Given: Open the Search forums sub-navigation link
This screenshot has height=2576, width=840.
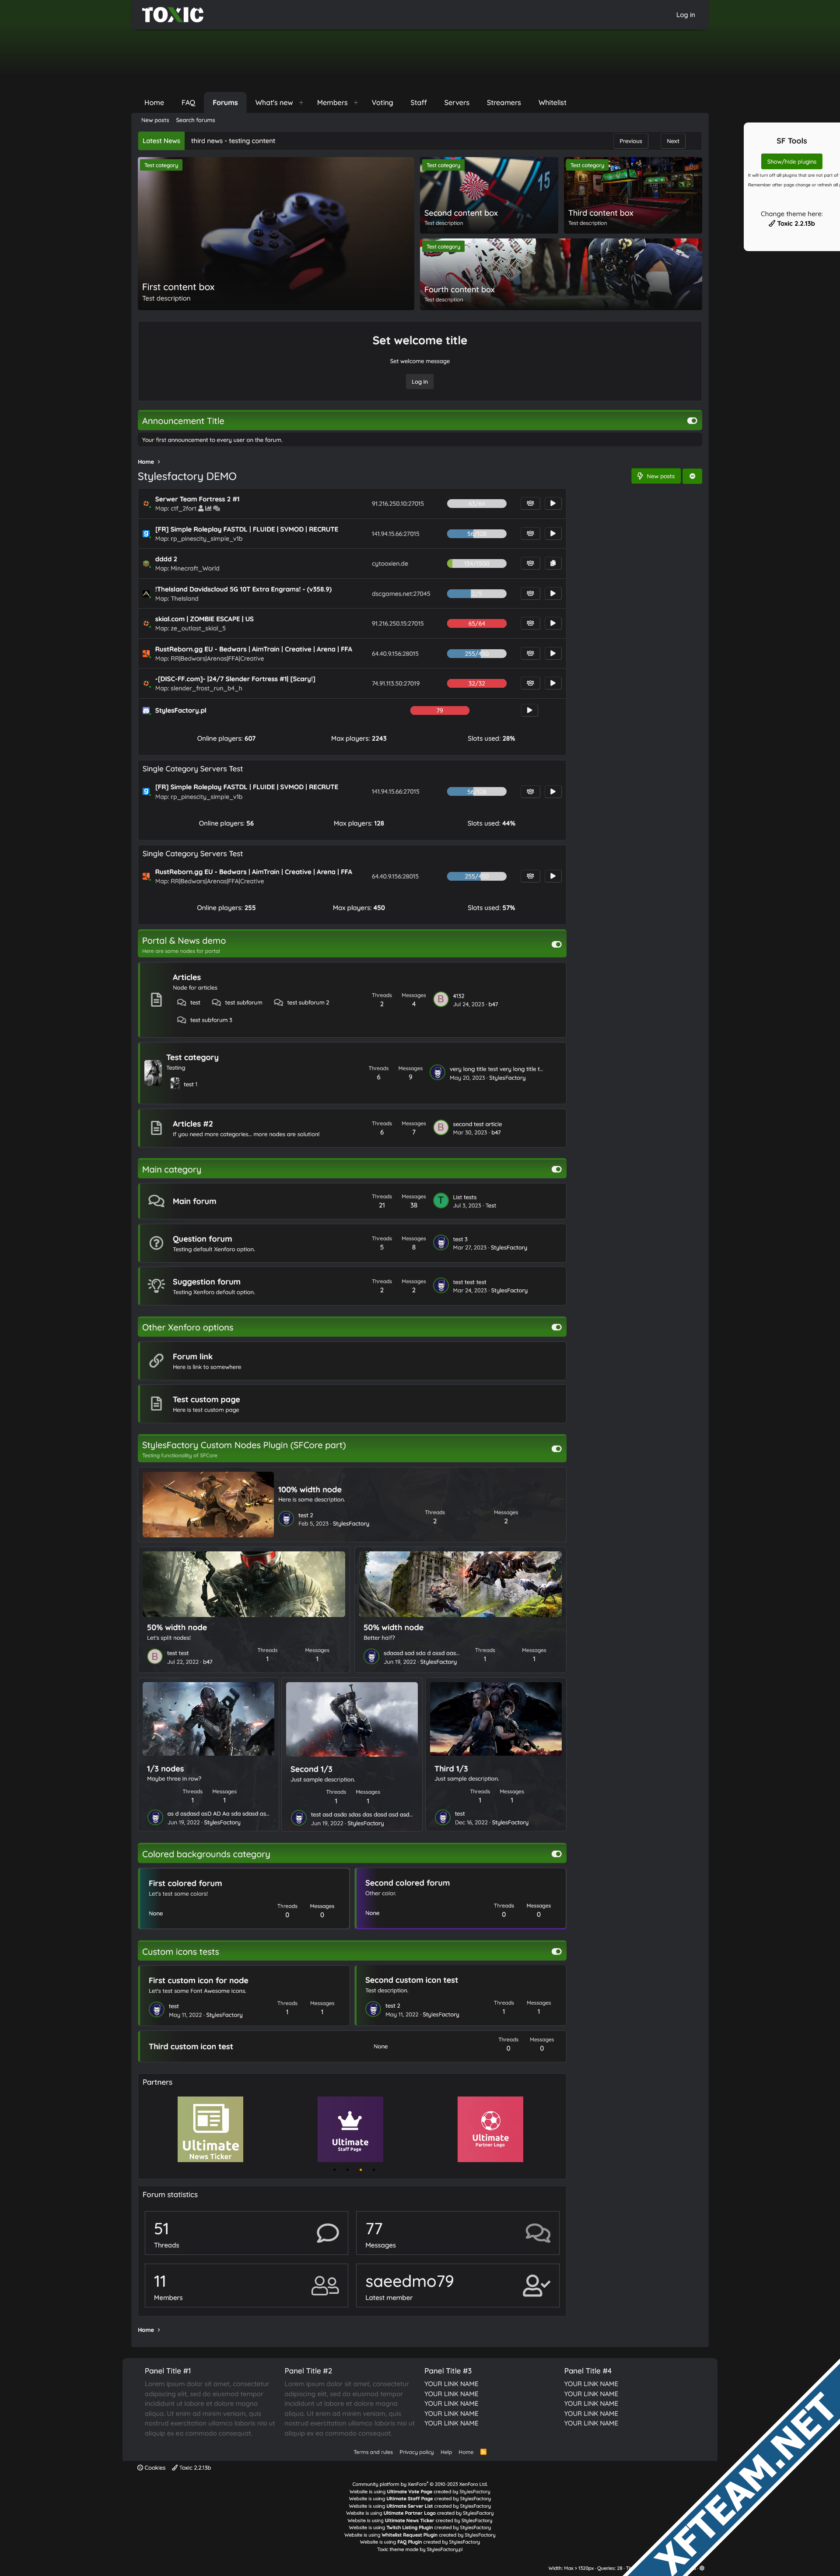Looking at the screenshot, I should (195, 120).
